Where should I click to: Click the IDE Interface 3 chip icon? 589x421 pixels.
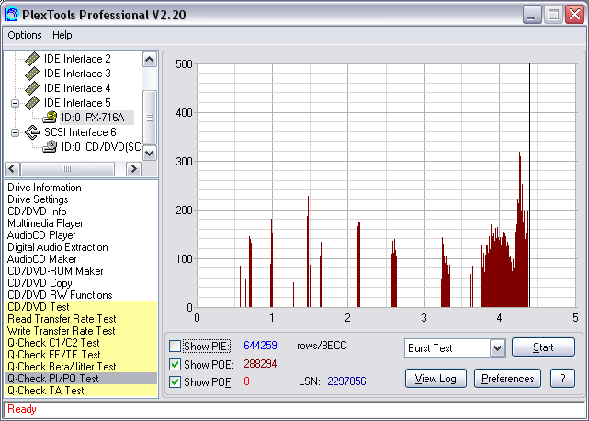point(32,74)
